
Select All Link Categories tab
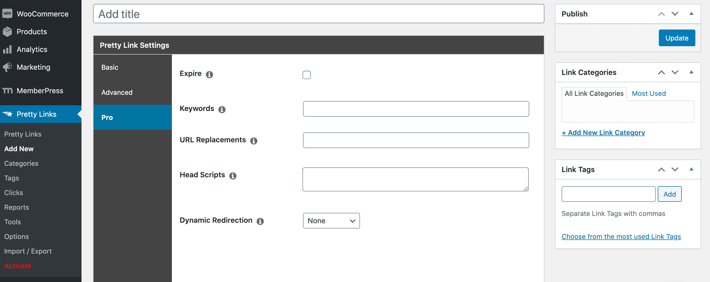point(594,94)
